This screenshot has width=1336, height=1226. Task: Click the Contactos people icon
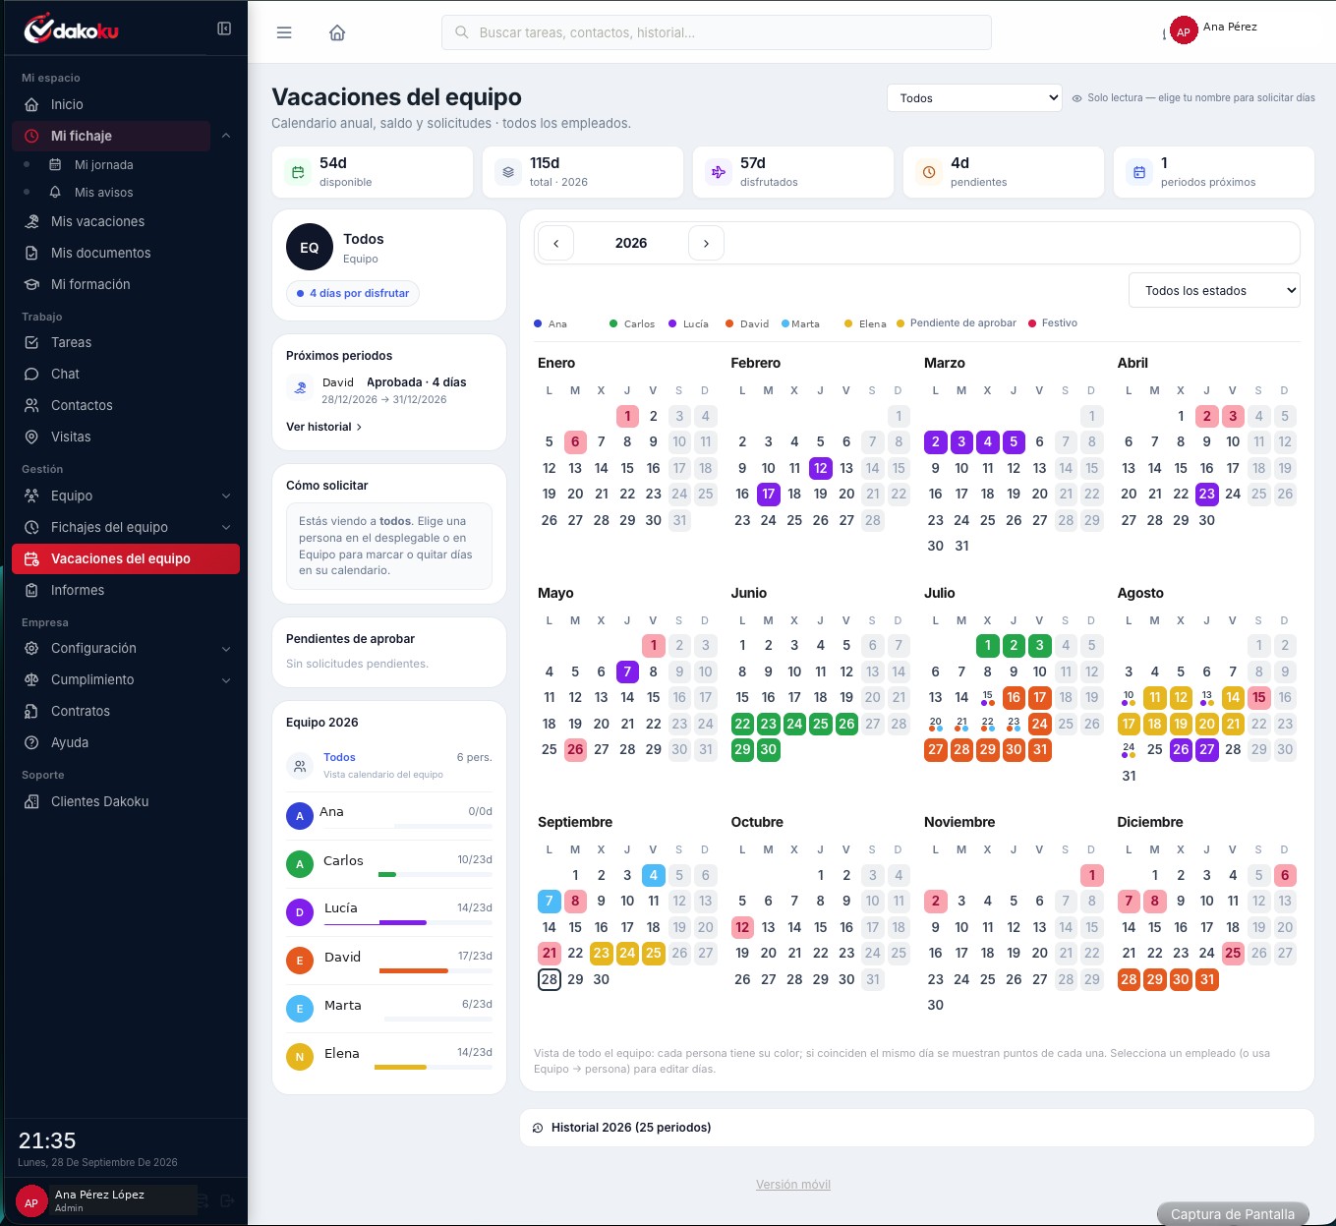pos(31,405)
